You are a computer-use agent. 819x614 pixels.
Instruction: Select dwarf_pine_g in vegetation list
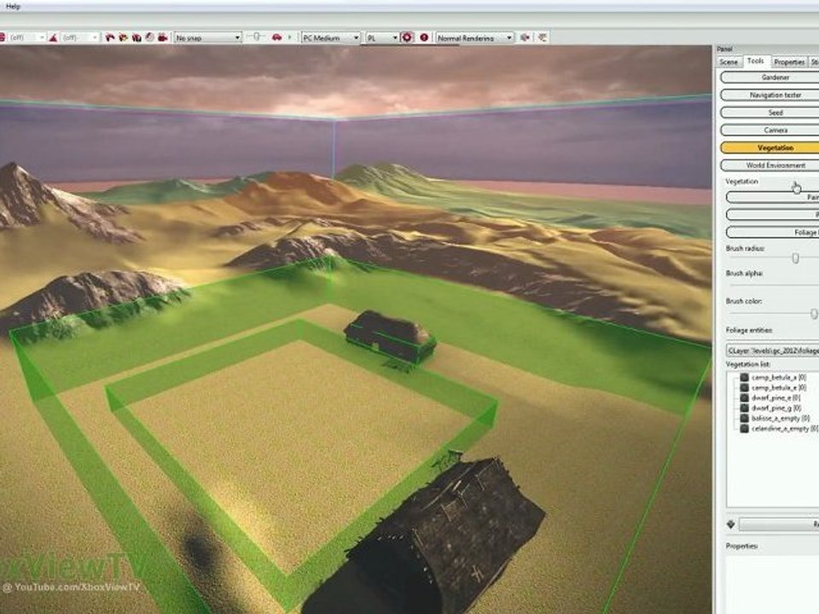click(x=776, y=408)
